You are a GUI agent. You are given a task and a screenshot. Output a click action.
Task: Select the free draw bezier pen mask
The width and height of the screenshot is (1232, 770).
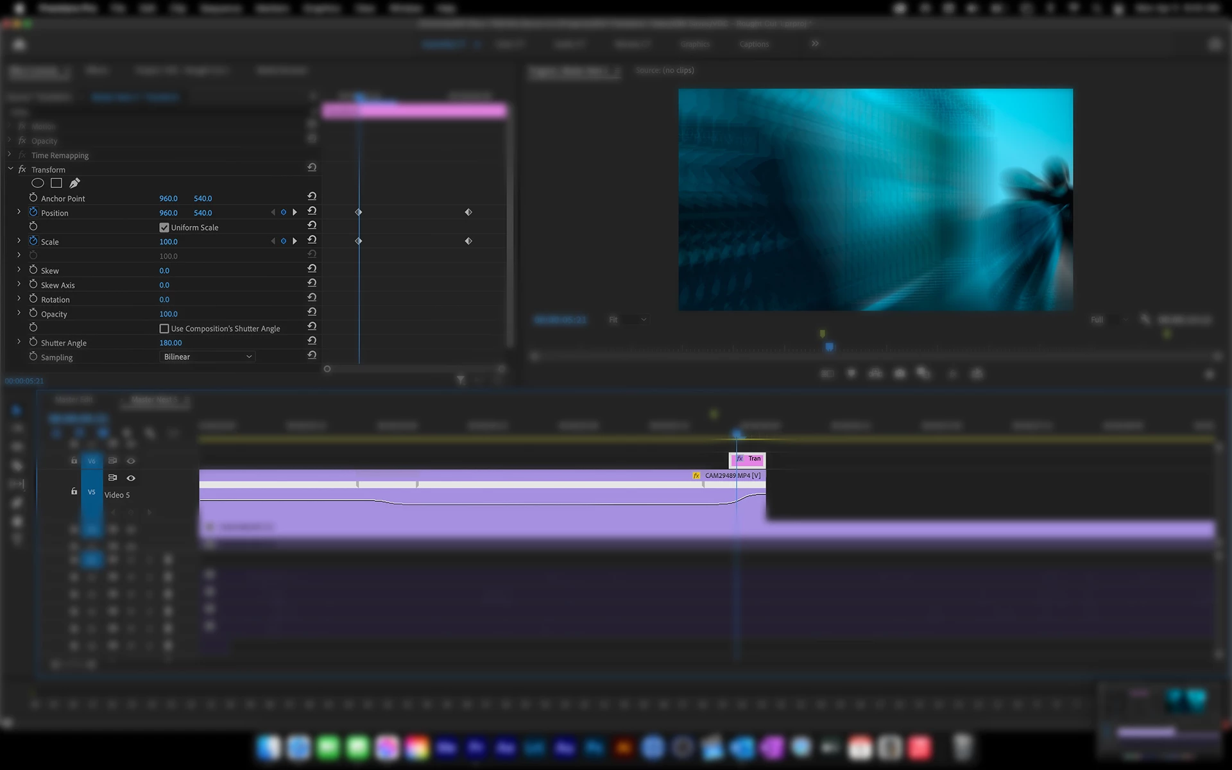coord(74,184)
